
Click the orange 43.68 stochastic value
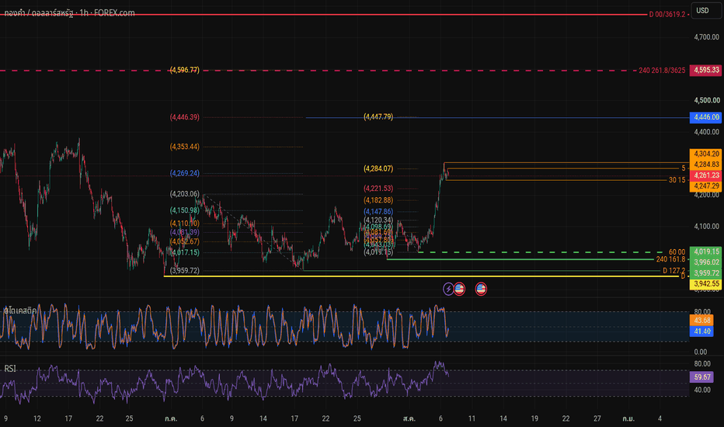tap(701, 321)
